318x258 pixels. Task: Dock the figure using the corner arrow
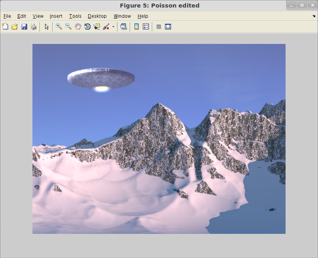tap(314, 16)
